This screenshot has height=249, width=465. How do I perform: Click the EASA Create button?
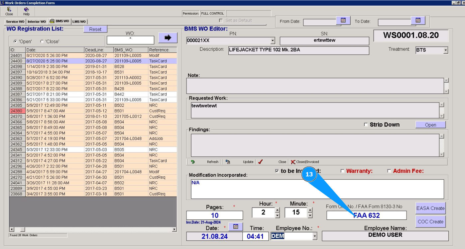[x=430, y=208]
